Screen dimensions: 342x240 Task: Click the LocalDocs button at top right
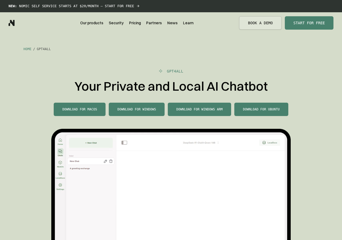(x=270, y=143)
